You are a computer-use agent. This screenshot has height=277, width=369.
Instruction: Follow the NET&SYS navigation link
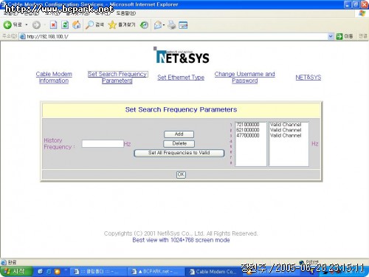click(x=308, y=78)
